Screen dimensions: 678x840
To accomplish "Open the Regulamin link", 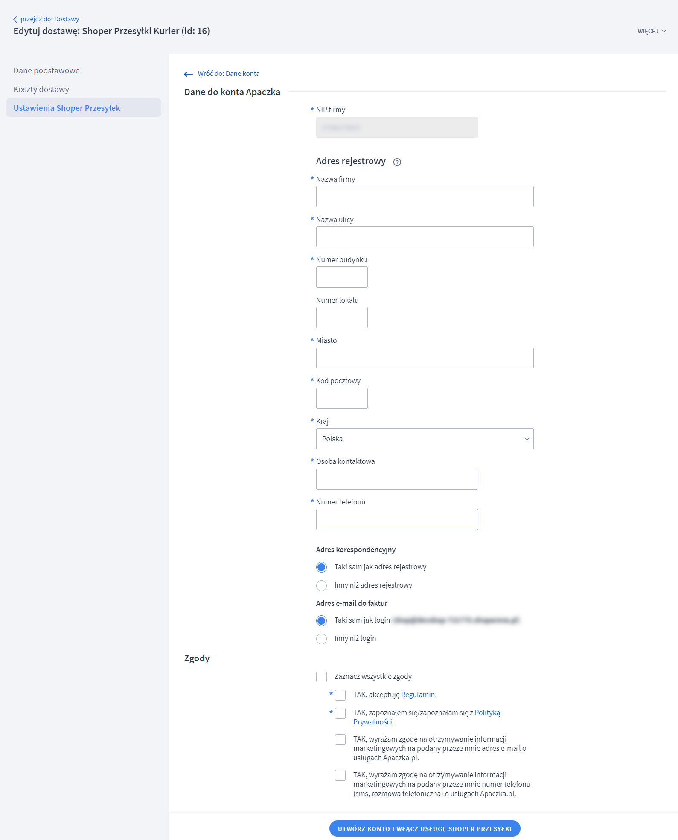I will click(x=418, y=695).
